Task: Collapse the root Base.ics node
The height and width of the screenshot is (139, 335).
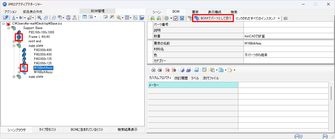Action: (3, 23)
